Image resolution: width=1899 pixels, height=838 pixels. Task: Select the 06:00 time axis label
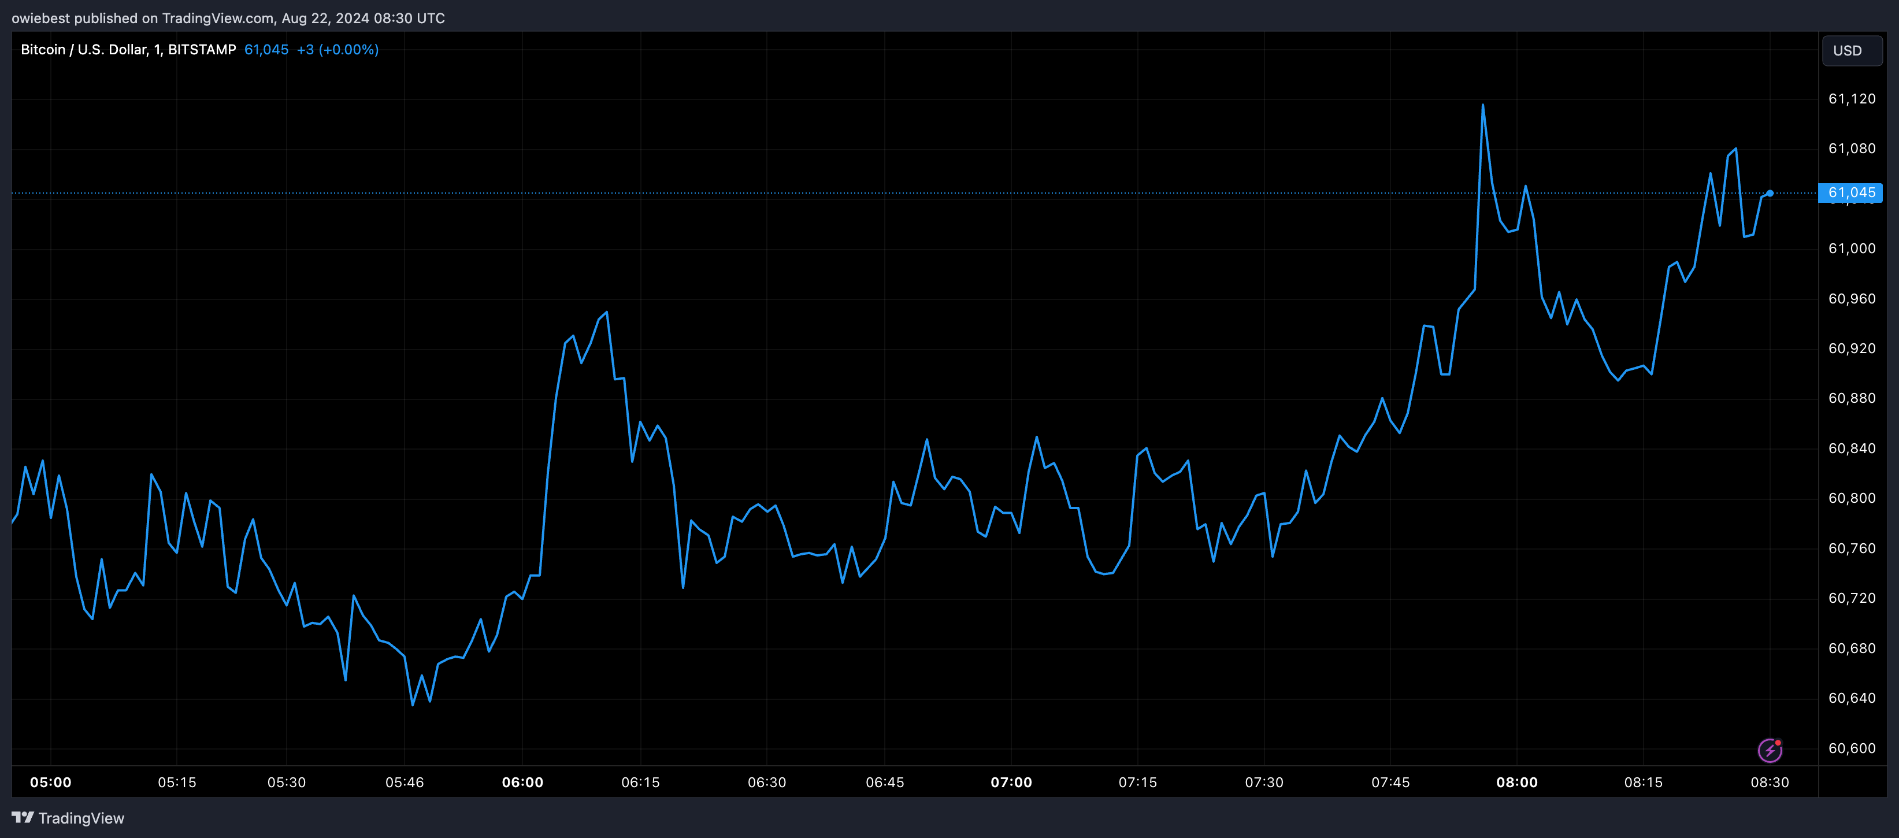[x=522, y=782]
